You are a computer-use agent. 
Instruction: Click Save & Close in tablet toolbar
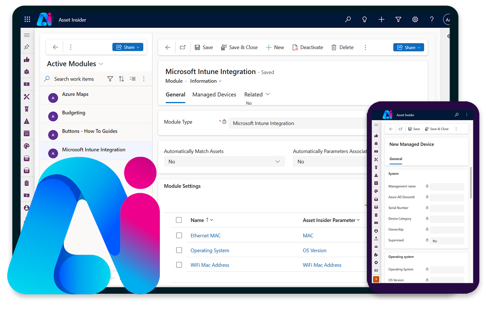click(239, 47)
